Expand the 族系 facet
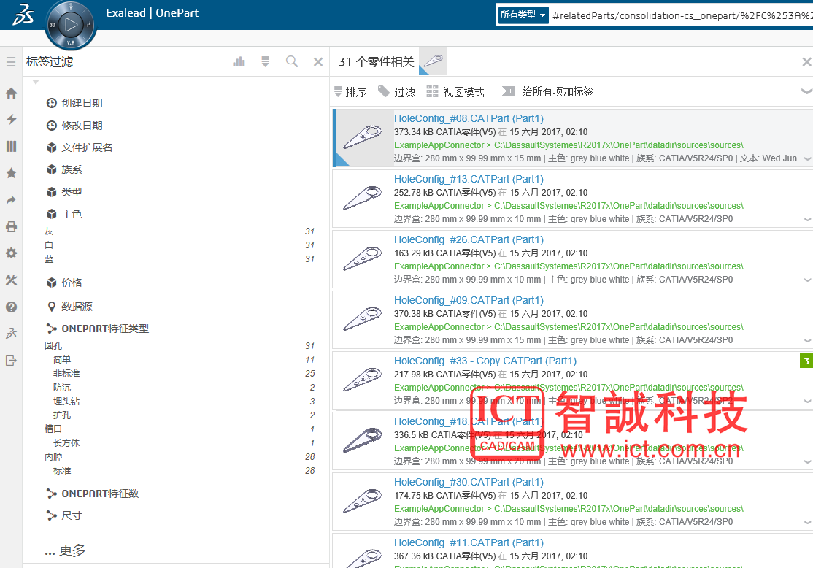 (63, 169)
